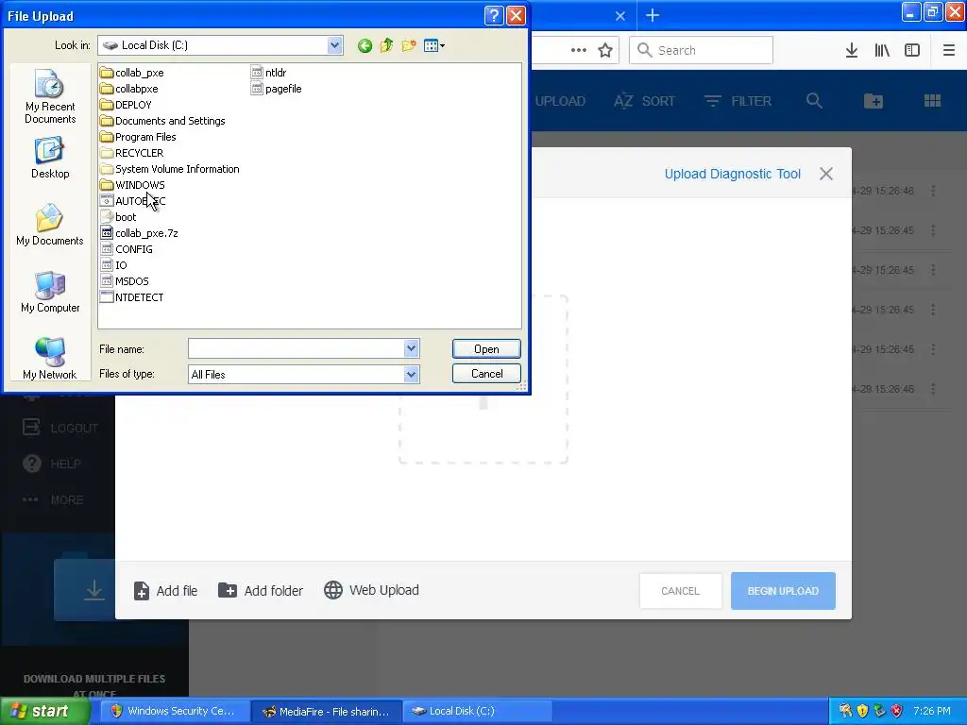The width and height of the screenshot is (967, 725).
Task: Expand the File name dropdown arrow
Action: 412,349
